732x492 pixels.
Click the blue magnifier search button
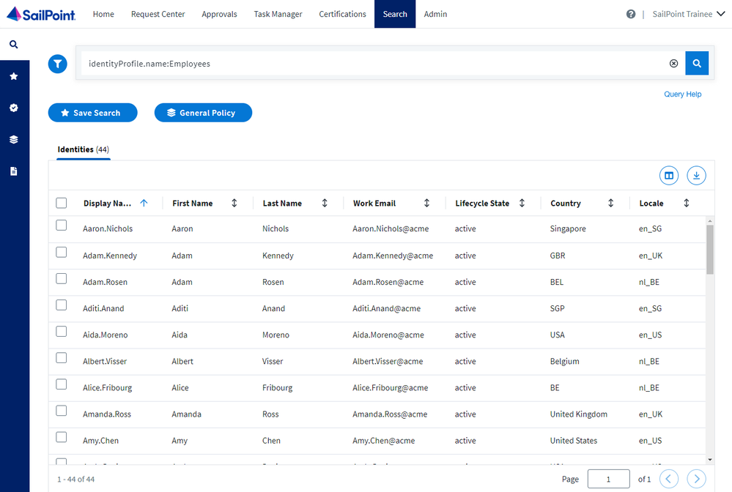point(697,64)
